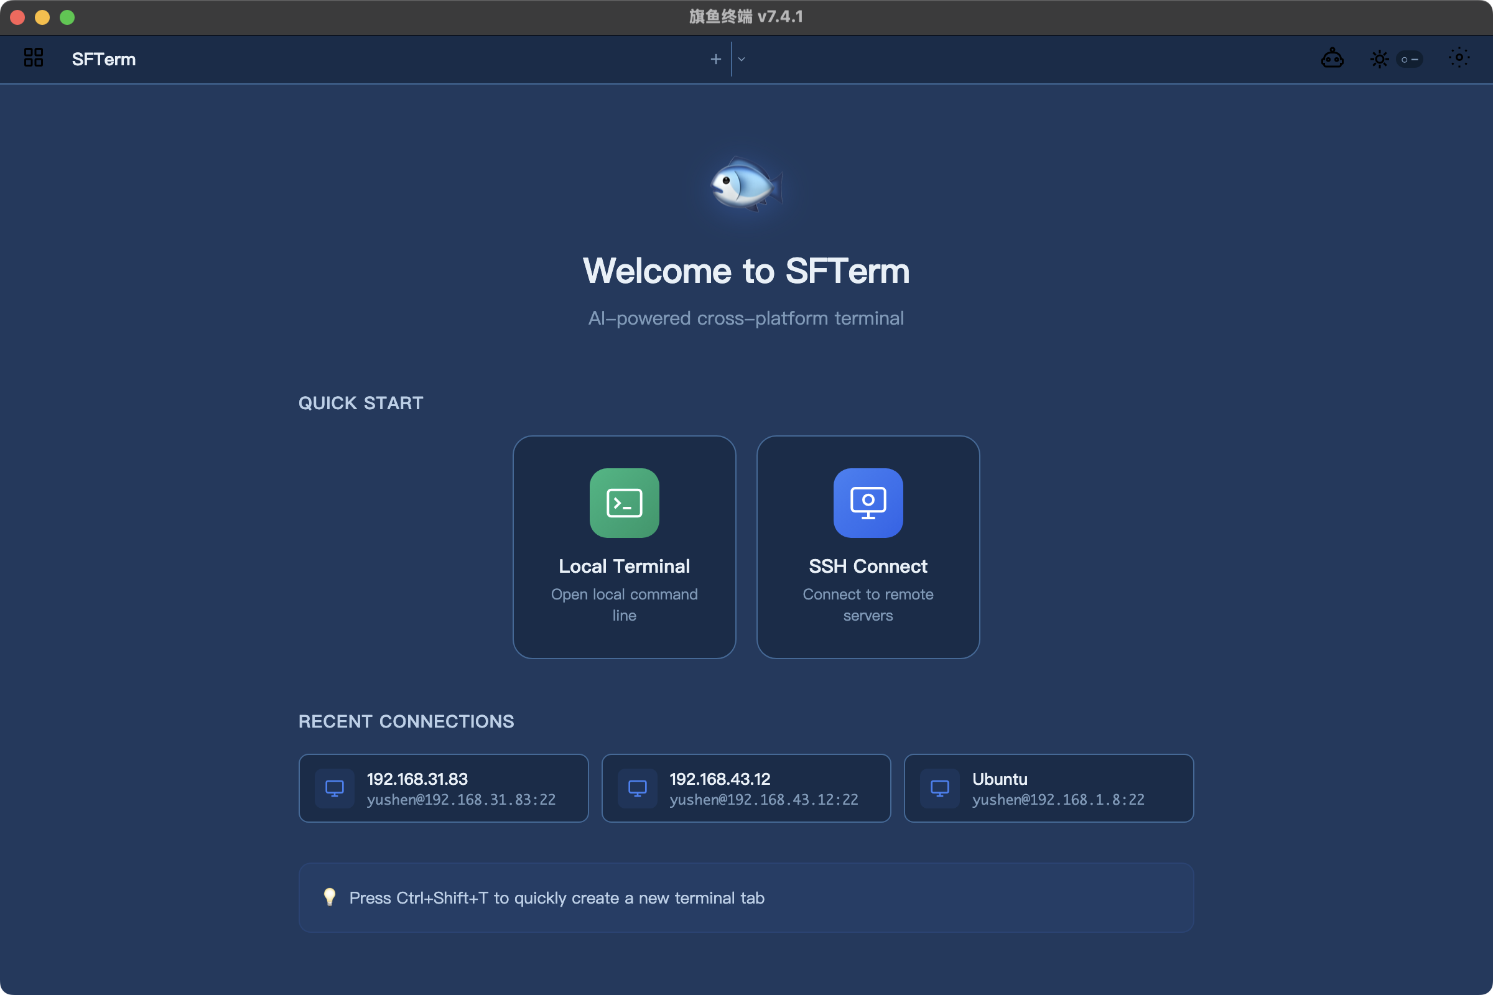Click the lightbulb icon in the tip banner

pyautogui.click(x=330, y=897)
